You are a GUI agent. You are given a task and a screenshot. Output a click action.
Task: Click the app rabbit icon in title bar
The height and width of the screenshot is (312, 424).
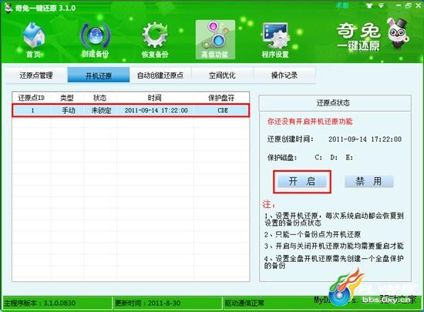8,8
